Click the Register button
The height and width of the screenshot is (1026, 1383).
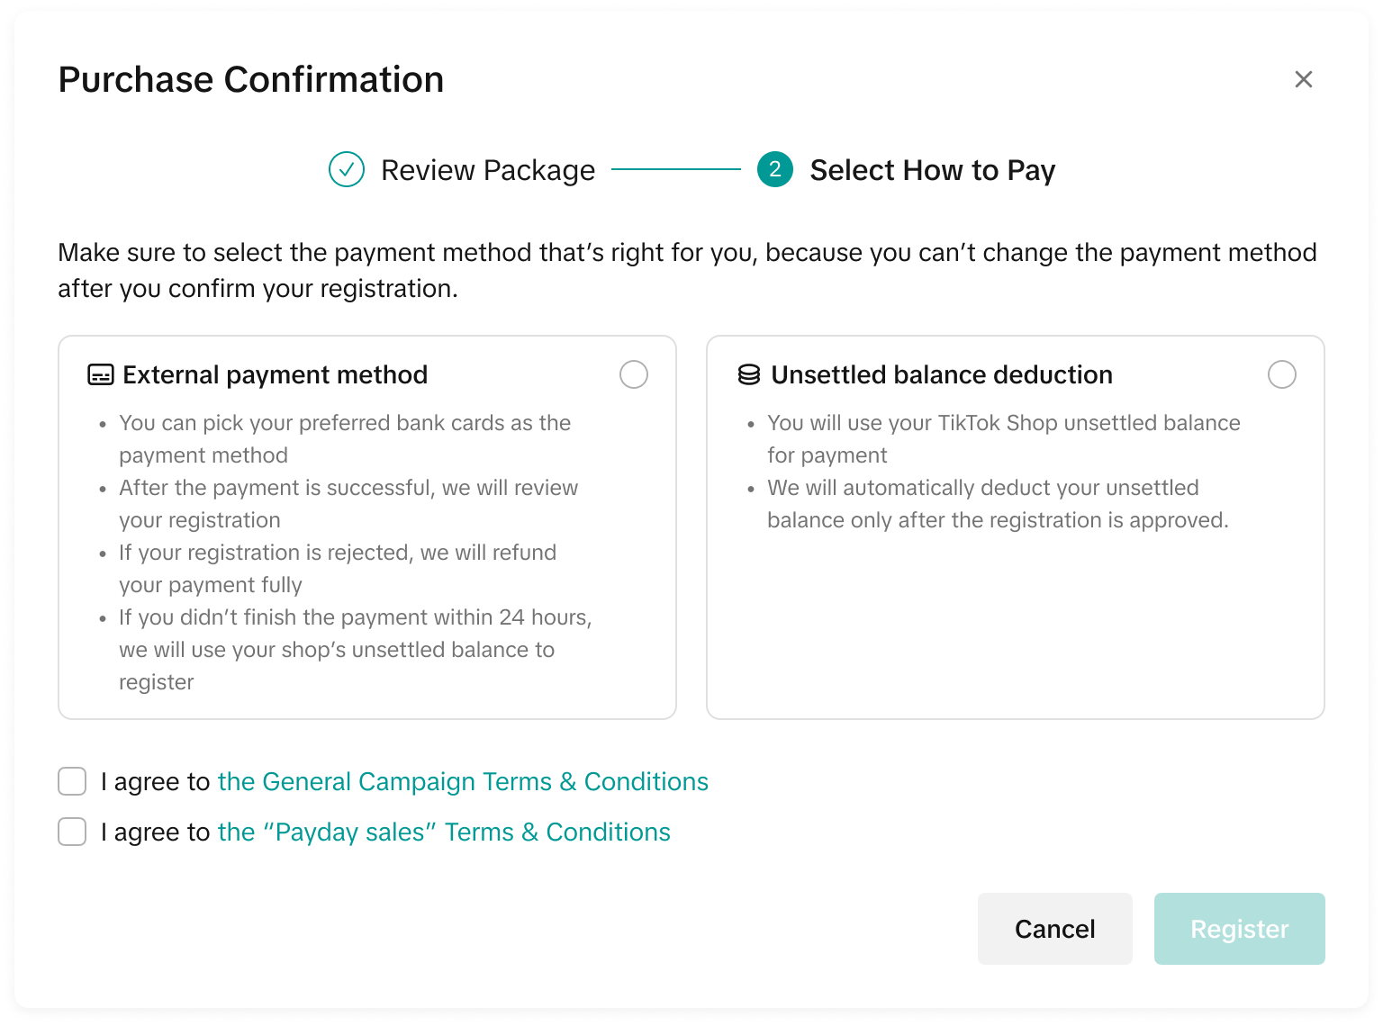[1239, 929]
